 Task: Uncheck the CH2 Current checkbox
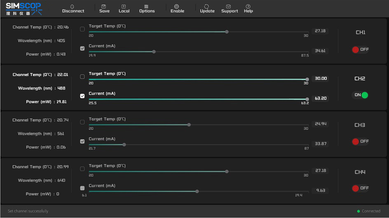82,96
